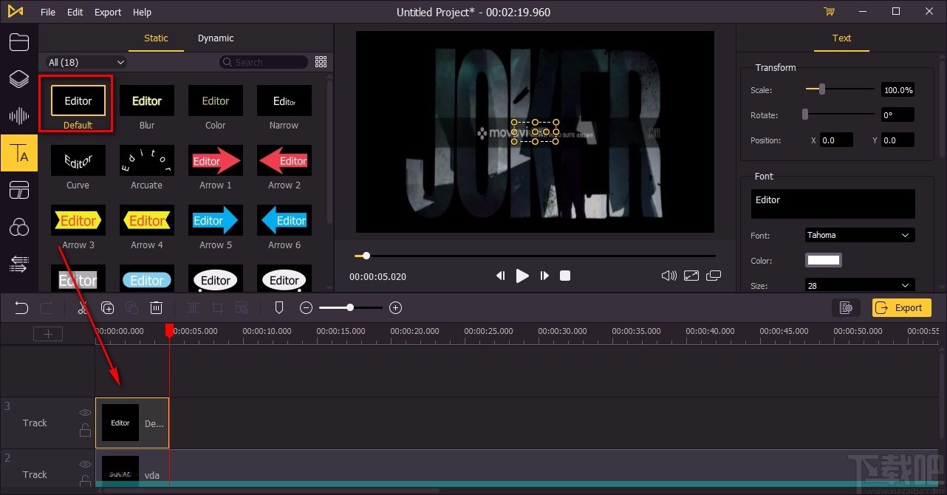Open the text Size dropdown
Screen dimensions: 947x495
pos(859,286)
